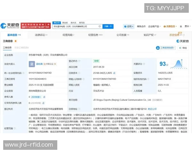This screenshot has width=192, height=153.
Task: Expand the 工商官网快照 dropdown arrow
Action: pyautogui.click(x=174, y=48)
